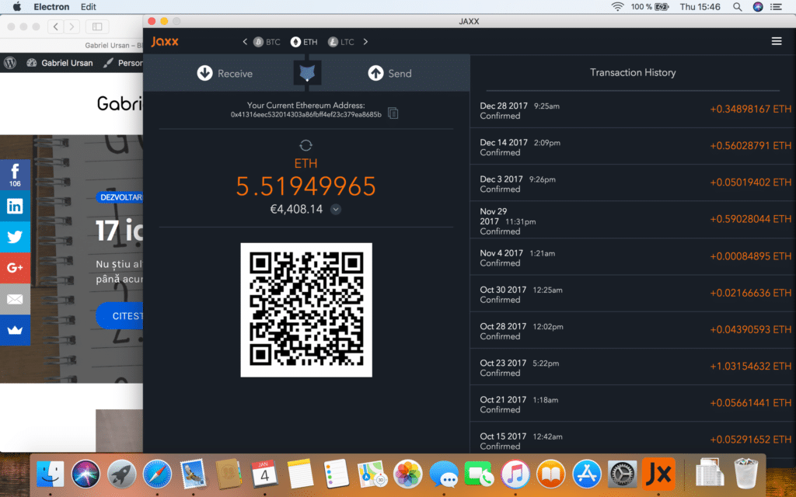Refresh the ETH balance
796x497 pixels.
click(305, 145)
